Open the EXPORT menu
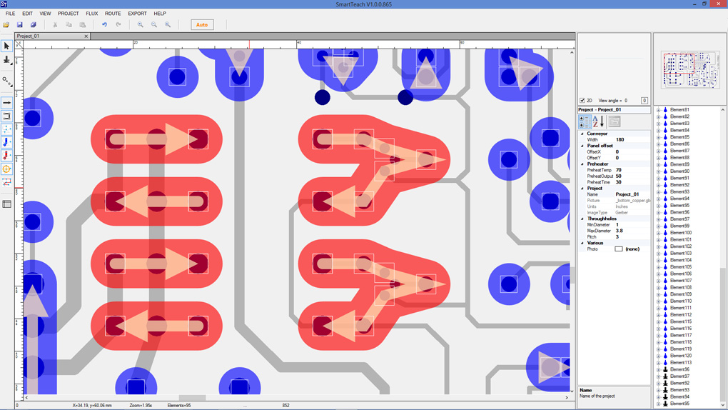728x410 pixels. pos(137,14)
